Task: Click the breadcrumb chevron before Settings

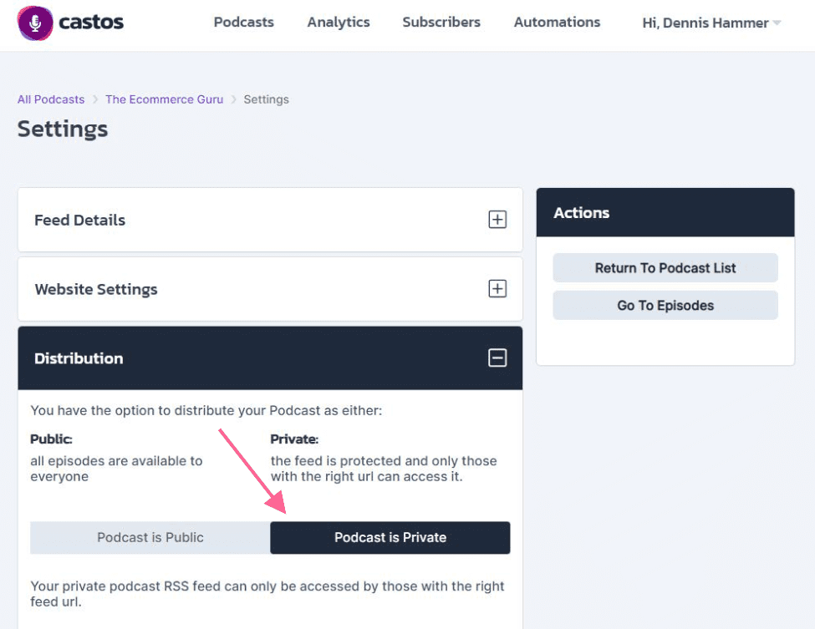Action: click(233, 99)
